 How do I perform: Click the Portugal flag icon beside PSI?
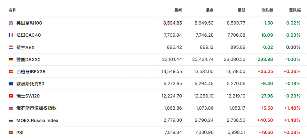click(x=11, y=133)
